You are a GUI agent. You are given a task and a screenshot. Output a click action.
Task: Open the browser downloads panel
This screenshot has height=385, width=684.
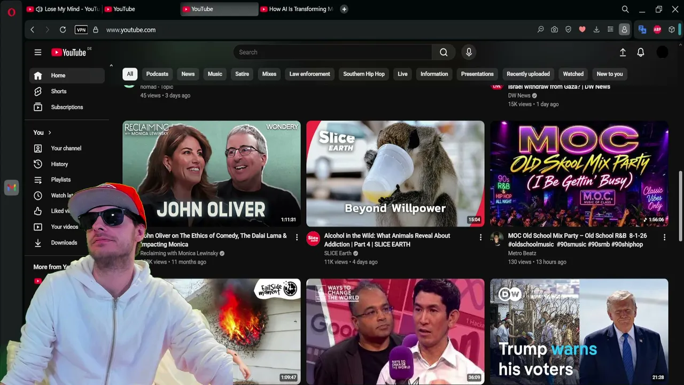coord(596,30)
